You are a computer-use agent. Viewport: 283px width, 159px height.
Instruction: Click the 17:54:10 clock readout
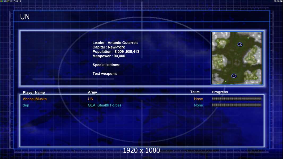pos(17,1)
